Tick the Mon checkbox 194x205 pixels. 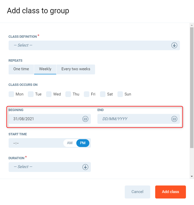(11, 94)
